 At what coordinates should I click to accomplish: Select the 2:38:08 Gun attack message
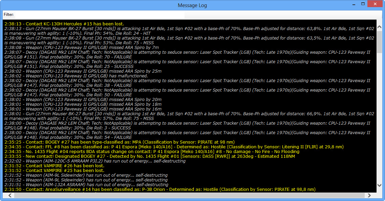pyautogui.click(x=189, y=41)
